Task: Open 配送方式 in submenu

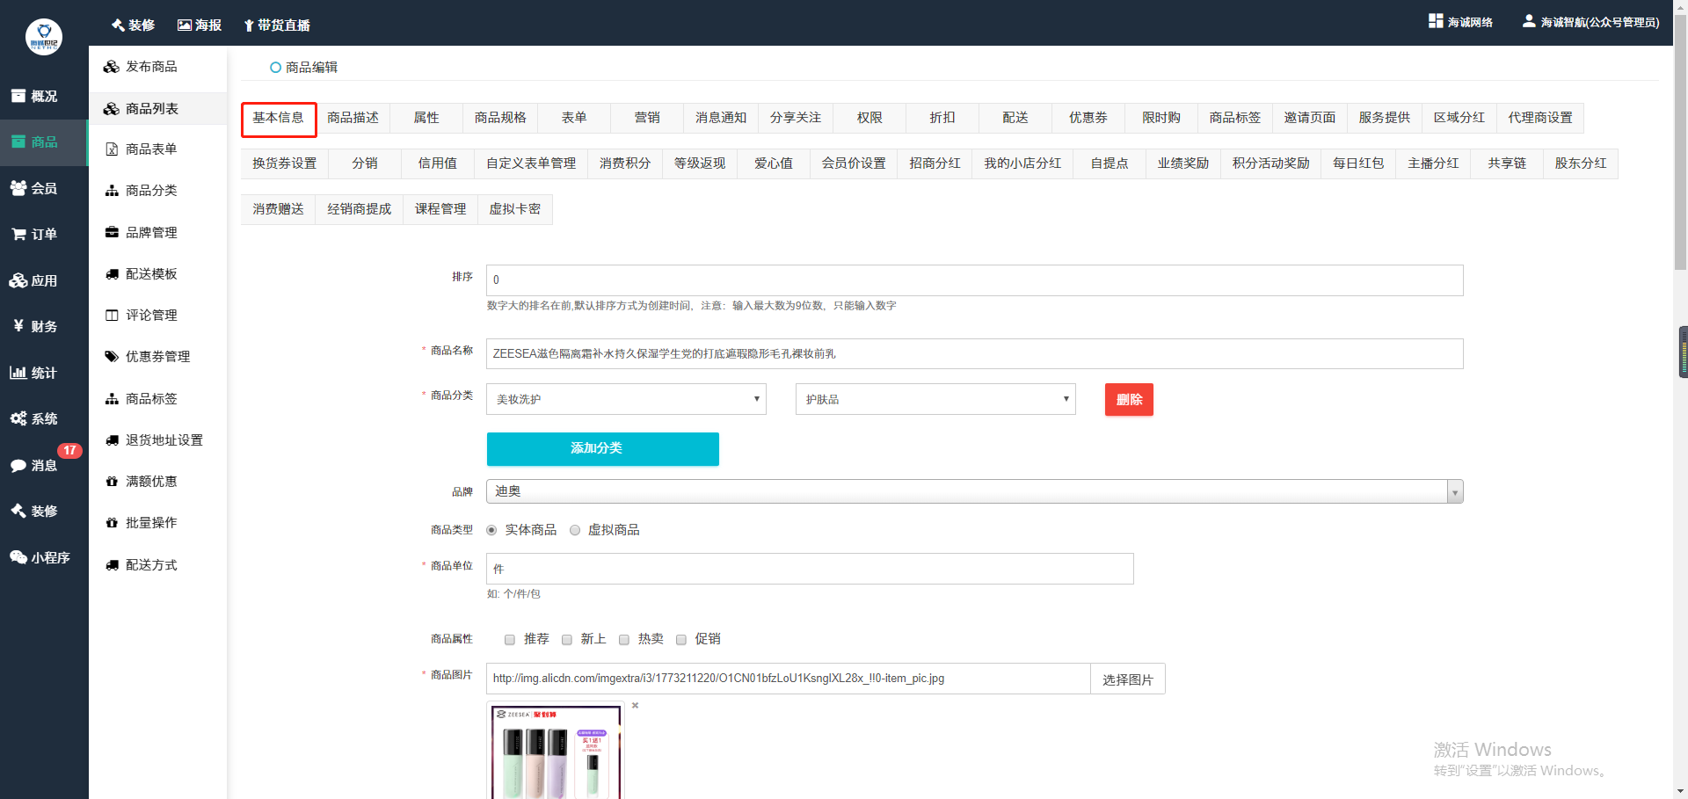Action: pyautogui.click(x=158, y=564)
